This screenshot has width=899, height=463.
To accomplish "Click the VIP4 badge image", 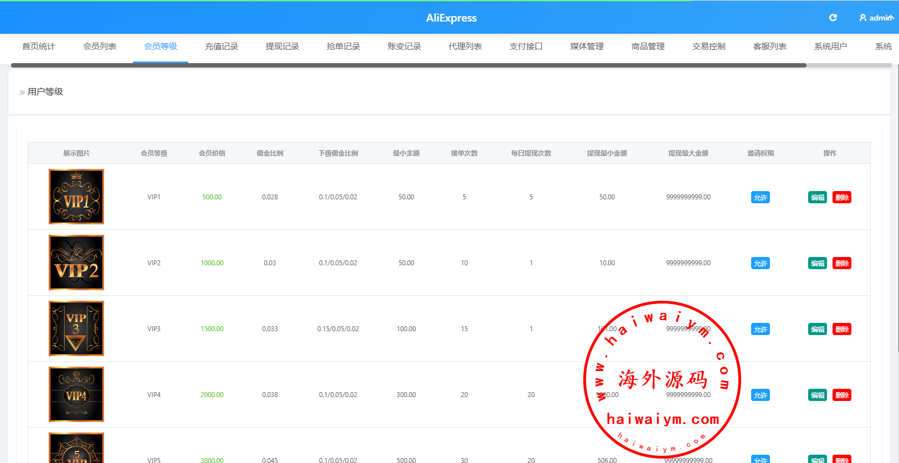I will [76, 394].
